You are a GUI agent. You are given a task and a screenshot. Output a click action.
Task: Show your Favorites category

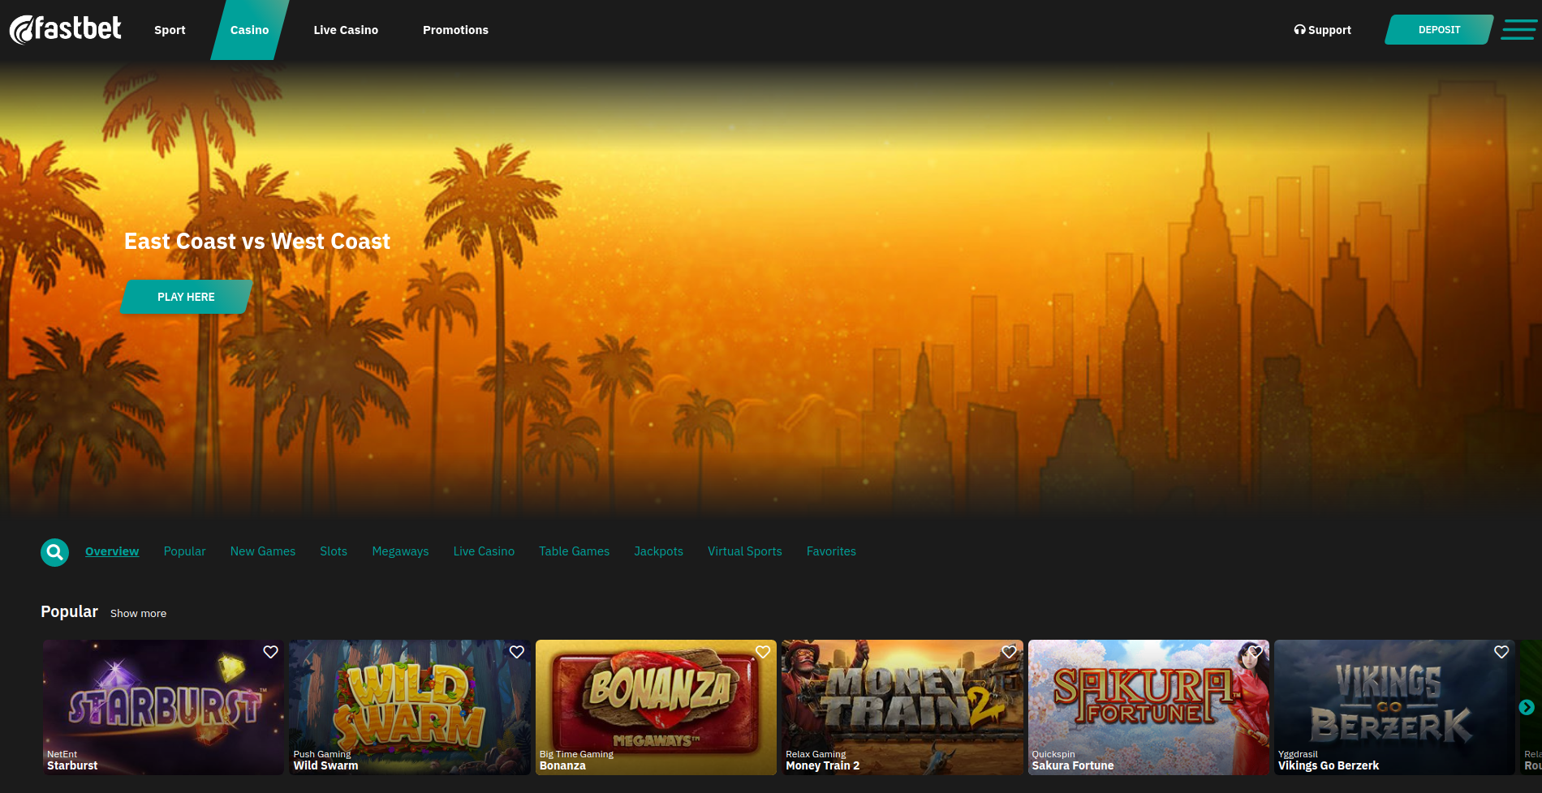pyautogui.click(x=831, y=551)
